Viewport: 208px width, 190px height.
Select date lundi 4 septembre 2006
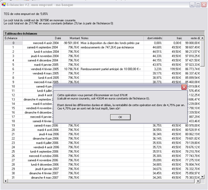coord(44,152)
